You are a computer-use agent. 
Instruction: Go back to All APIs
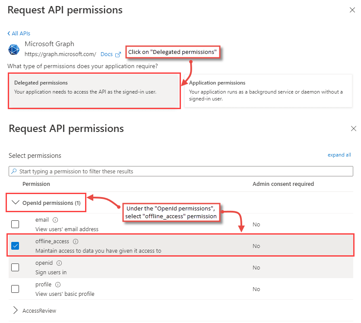tap(19, 34)
